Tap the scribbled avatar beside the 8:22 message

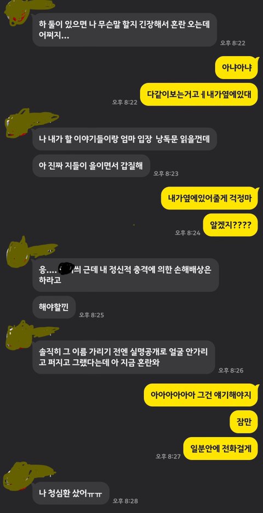30,12
